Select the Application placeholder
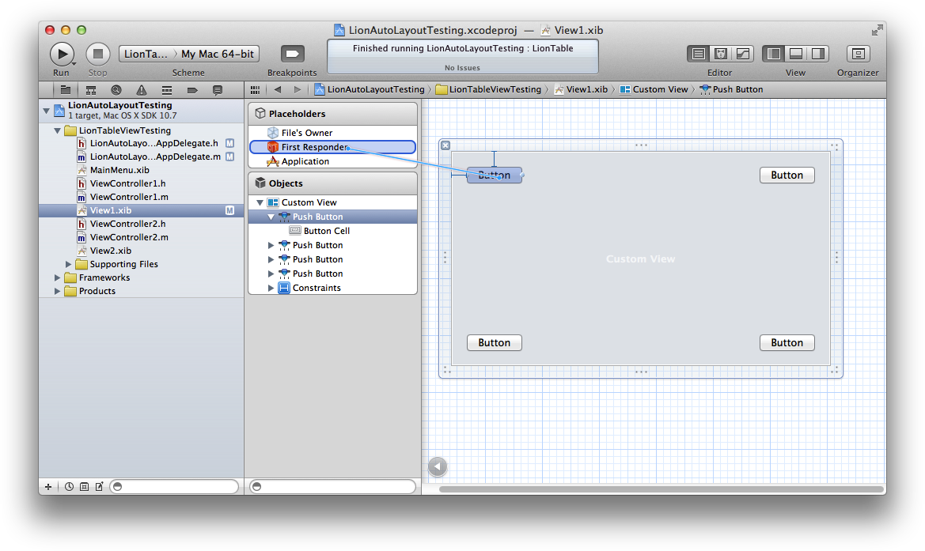Viewport: 925px width, 551px height. tap(332, 161)
